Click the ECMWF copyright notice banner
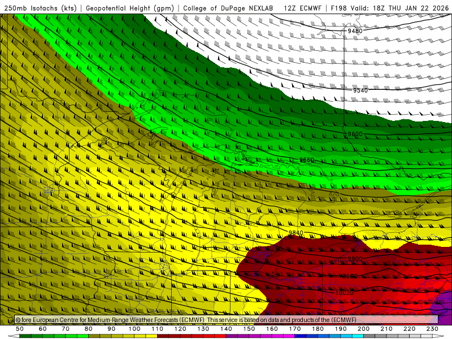This screenshot has height=339, width=452. pos(227,320)
